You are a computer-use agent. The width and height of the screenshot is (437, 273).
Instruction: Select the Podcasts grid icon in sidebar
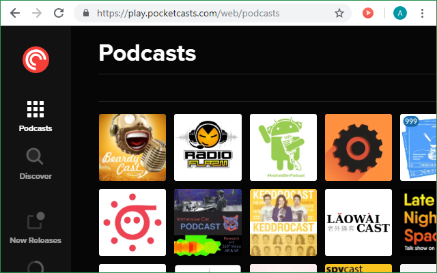point(36,109)
